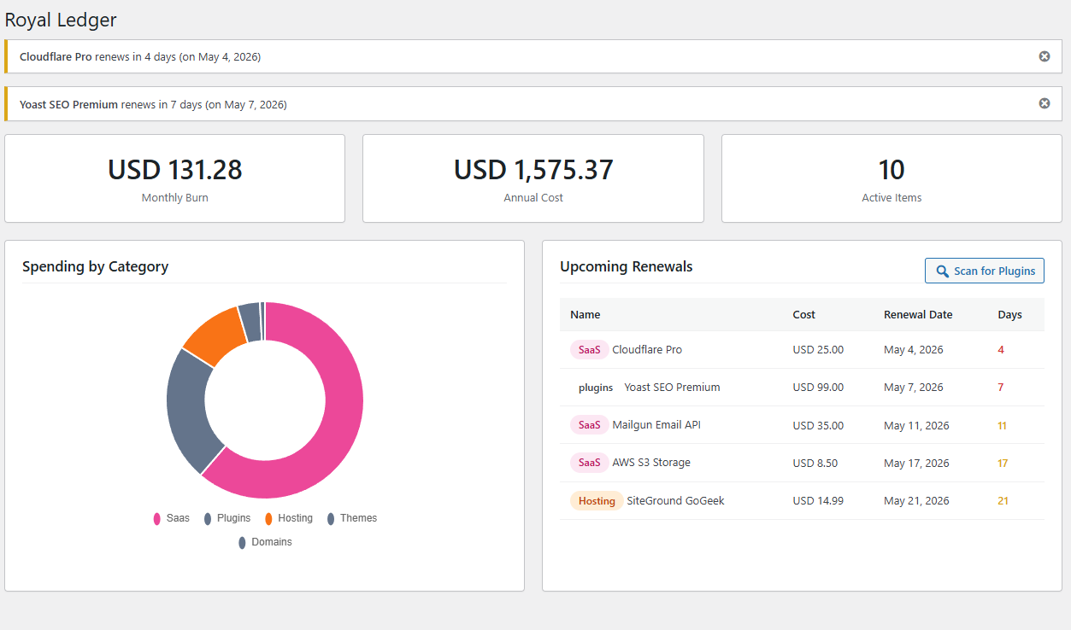This screenshot has height=630, width=1071.
Task: Click the USD 35.00 cost cell
Action: [818, 426]
